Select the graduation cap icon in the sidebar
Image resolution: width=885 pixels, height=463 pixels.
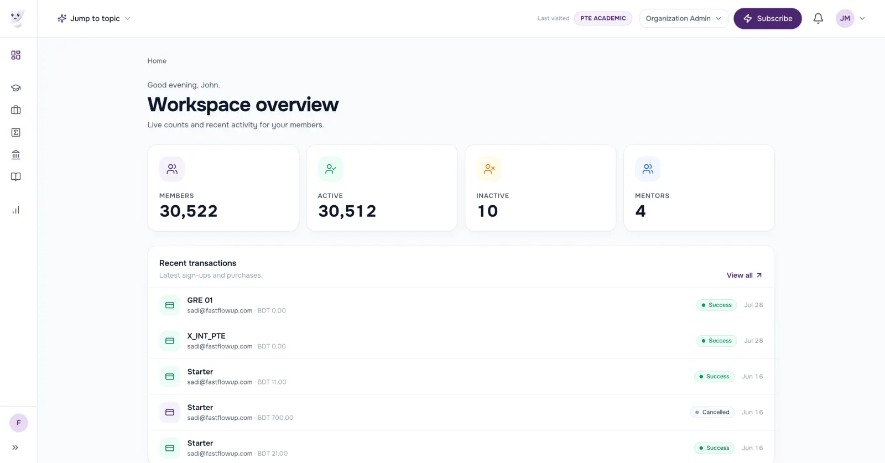[x=16, y=88]
